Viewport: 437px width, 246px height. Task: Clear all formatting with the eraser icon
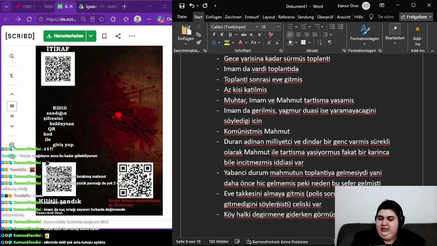tap(271, 35)
